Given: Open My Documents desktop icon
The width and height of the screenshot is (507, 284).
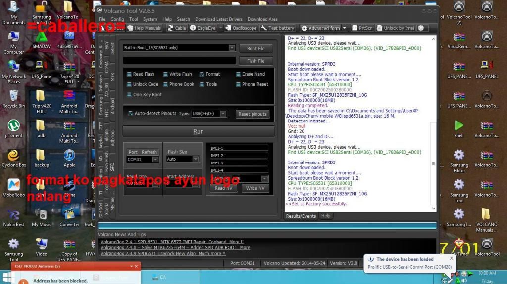Looking at the screenshot, I should pos(13,13).
